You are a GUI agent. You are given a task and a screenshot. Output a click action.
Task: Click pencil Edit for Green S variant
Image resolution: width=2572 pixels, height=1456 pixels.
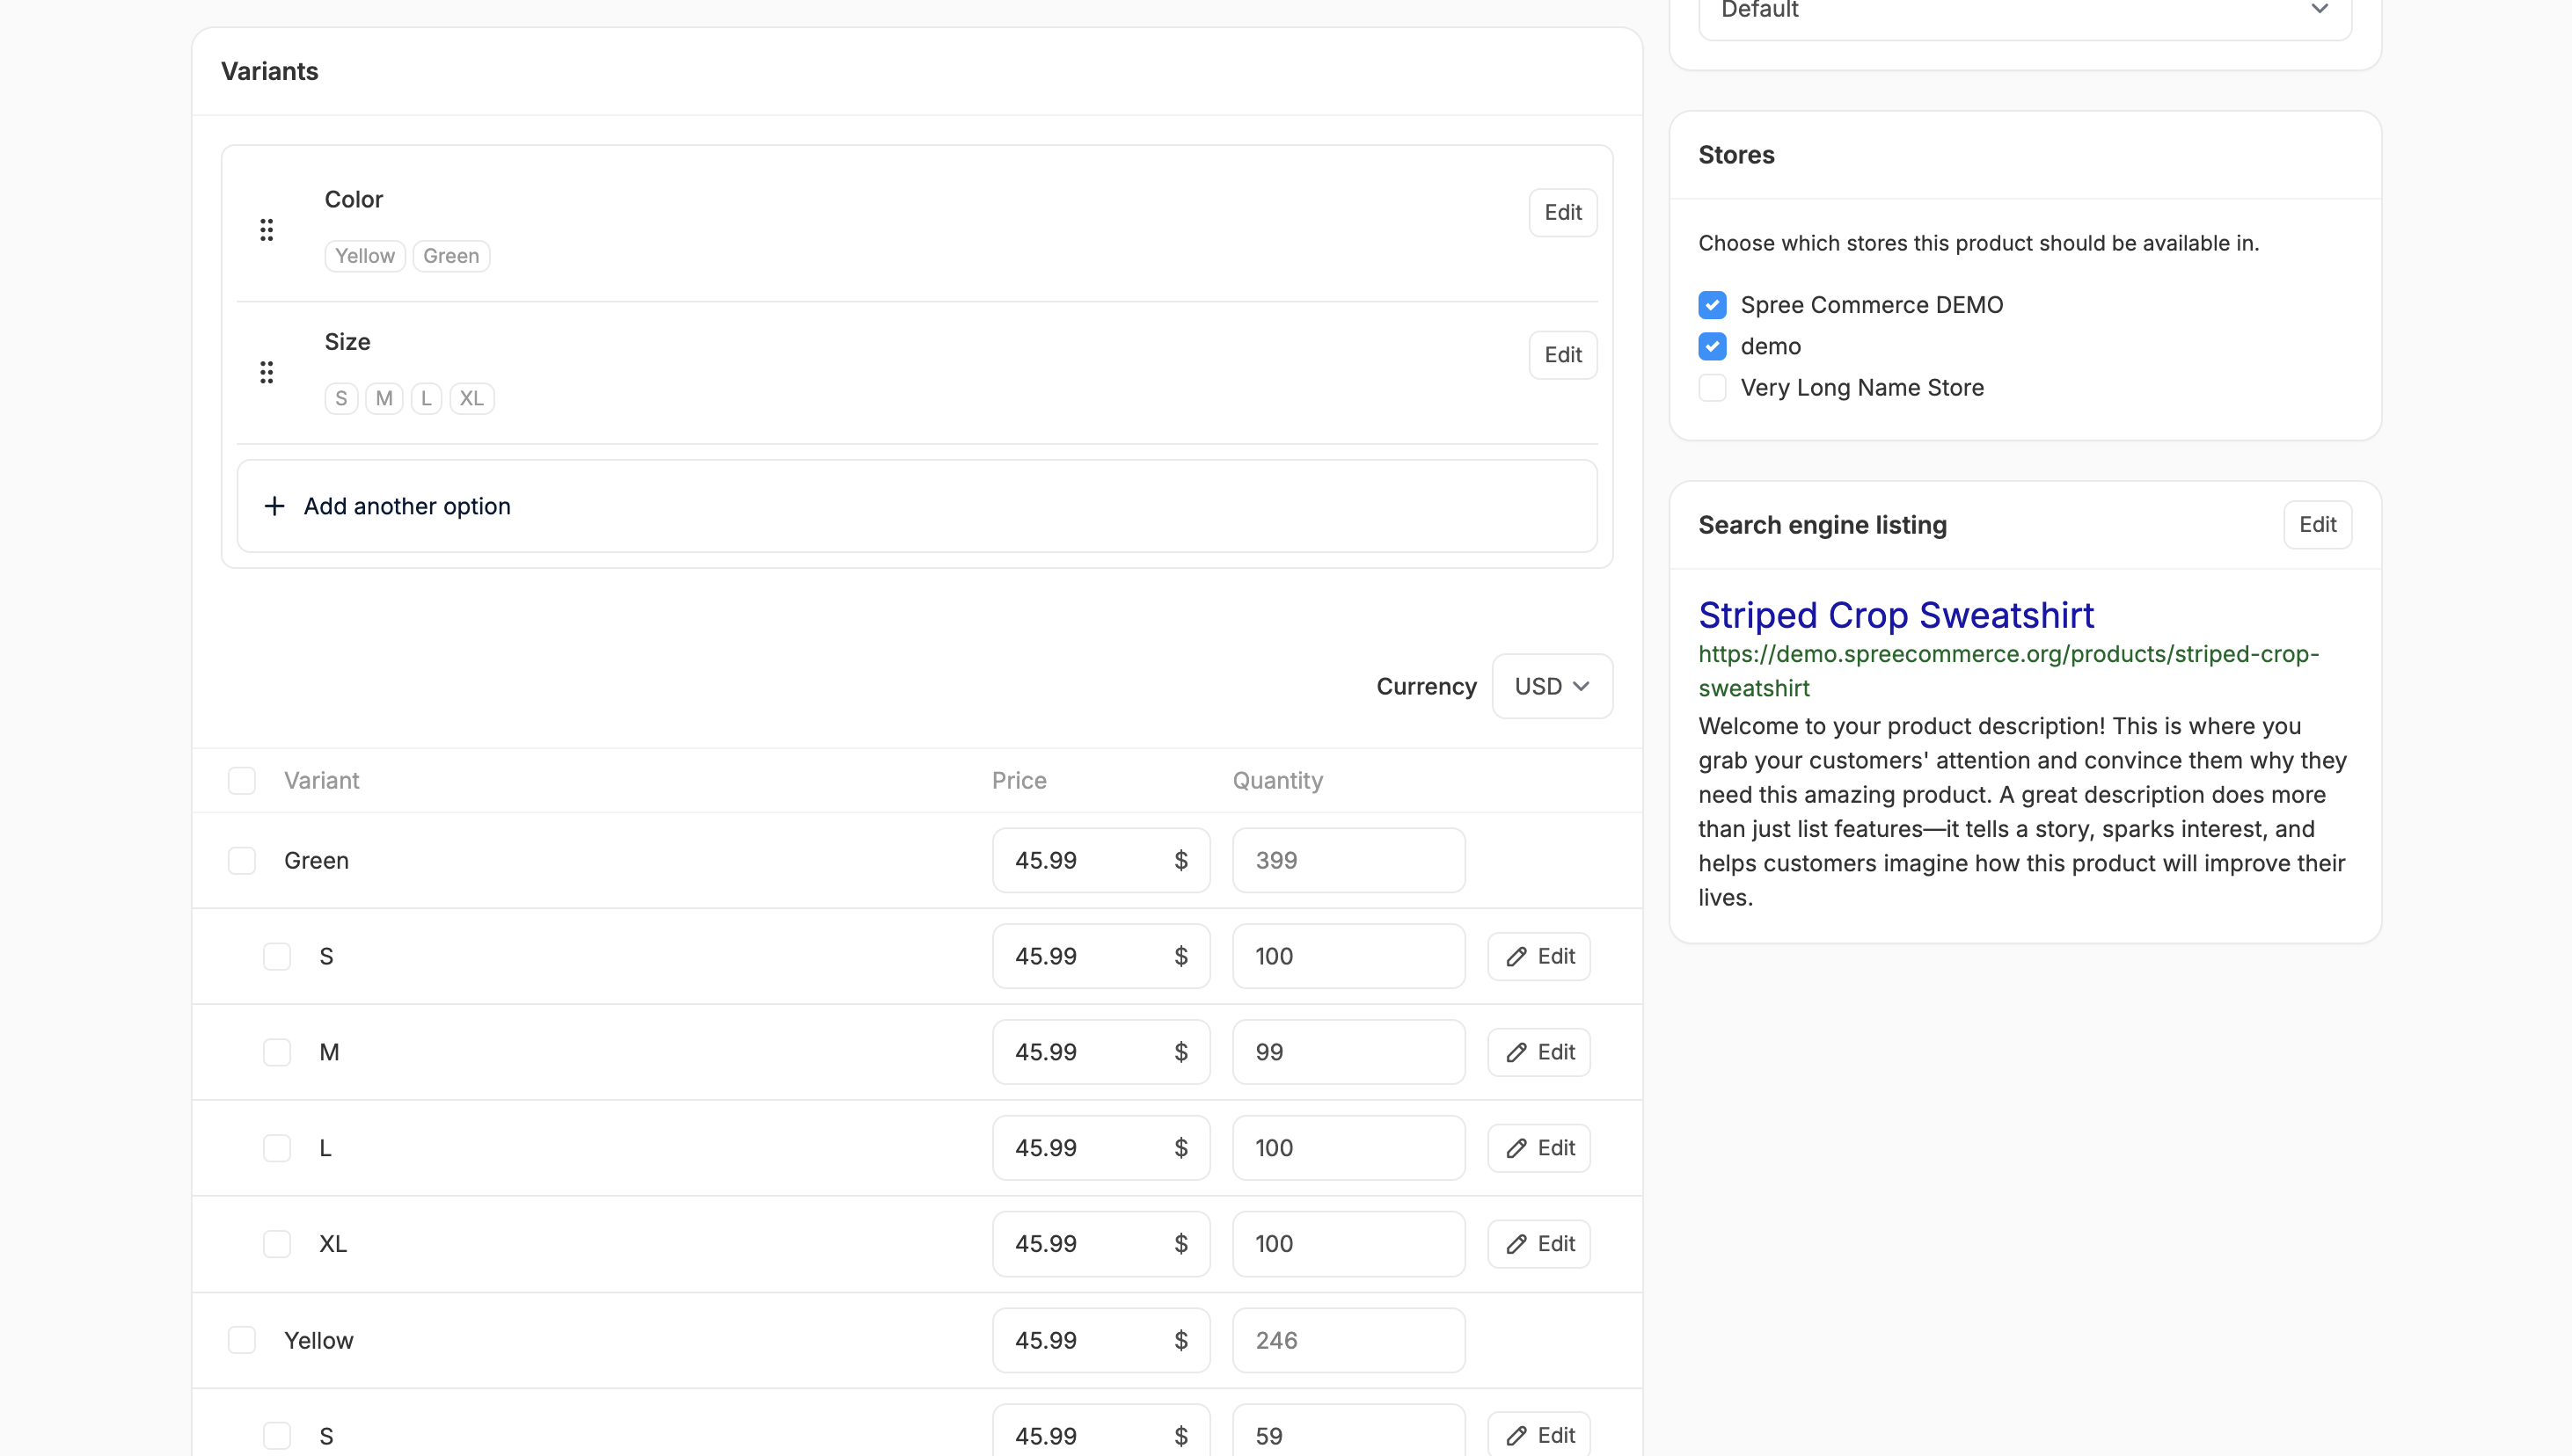coord(1538,956)
